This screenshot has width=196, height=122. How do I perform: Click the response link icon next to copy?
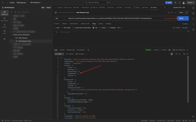[187, 54]
